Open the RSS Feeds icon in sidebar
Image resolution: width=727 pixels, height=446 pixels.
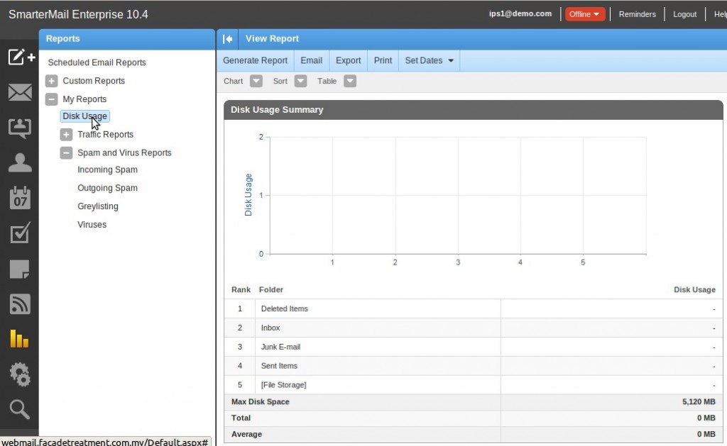(19, 303)
